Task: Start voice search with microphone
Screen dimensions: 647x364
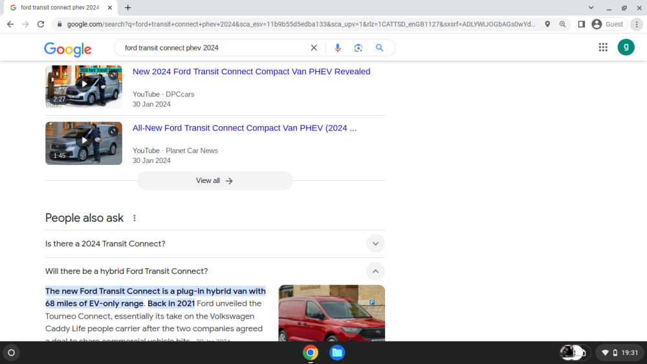Action: click(338, 48)
